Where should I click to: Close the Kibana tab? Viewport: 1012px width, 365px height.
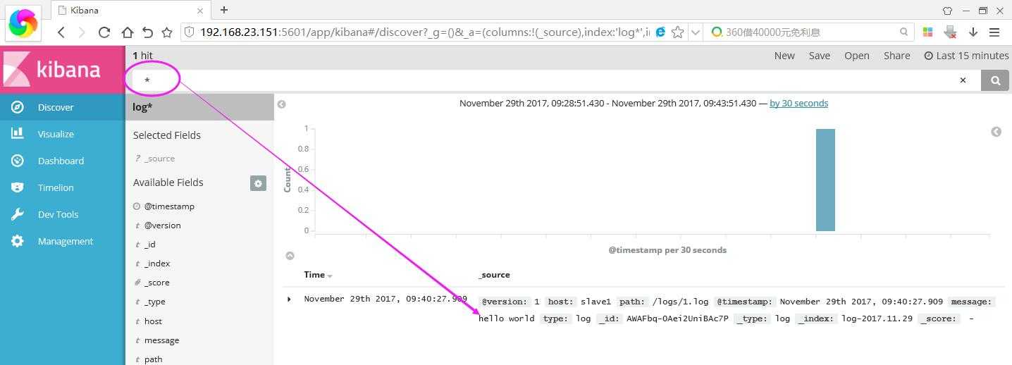point(200,11)
